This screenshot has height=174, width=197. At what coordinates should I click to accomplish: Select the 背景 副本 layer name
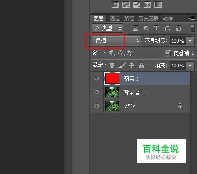pos(135,93)
